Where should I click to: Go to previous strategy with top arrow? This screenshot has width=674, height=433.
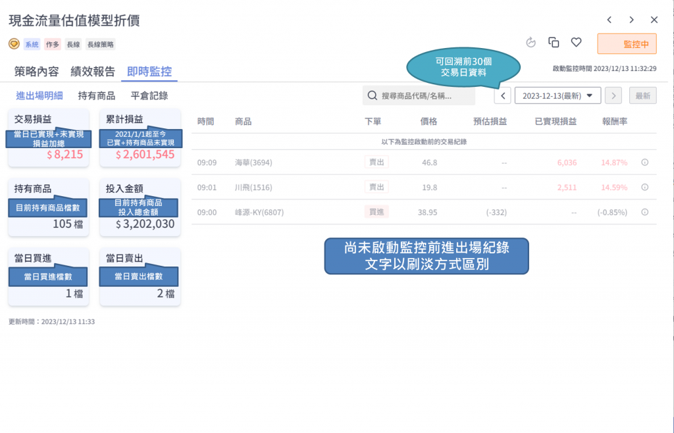(609, 20)
